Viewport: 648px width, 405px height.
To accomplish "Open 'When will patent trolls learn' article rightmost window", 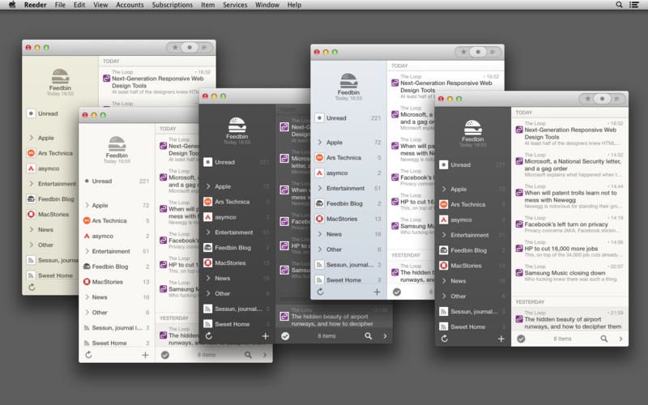I will point(569,196).
